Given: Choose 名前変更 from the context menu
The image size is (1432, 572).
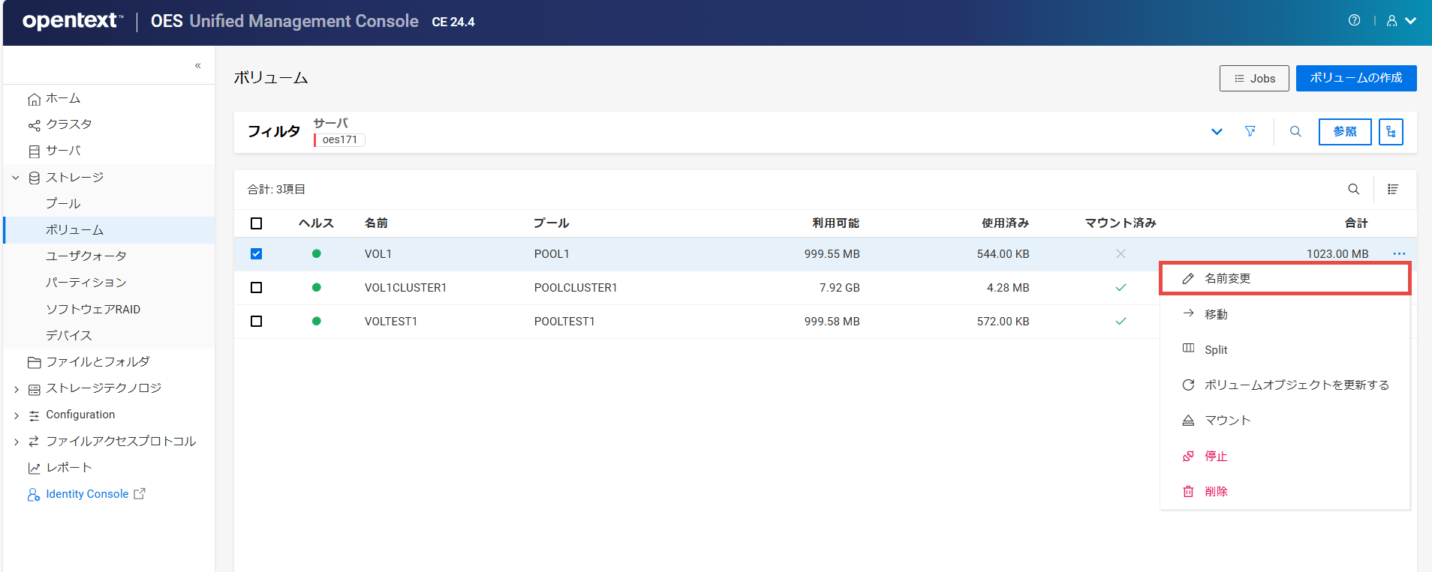Looking at the screenshot, I should coord(1227,279).
